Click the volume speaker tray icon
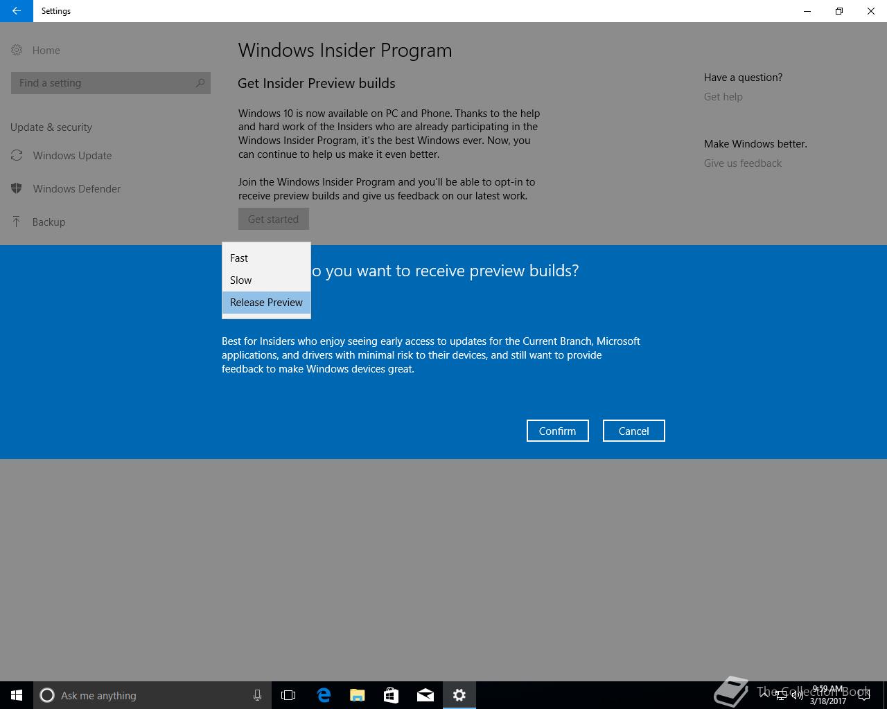Screen dimensions: 887x709 [798, 695]
